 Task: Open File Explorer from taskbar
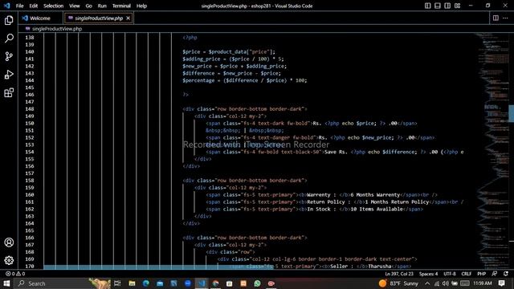132,283
